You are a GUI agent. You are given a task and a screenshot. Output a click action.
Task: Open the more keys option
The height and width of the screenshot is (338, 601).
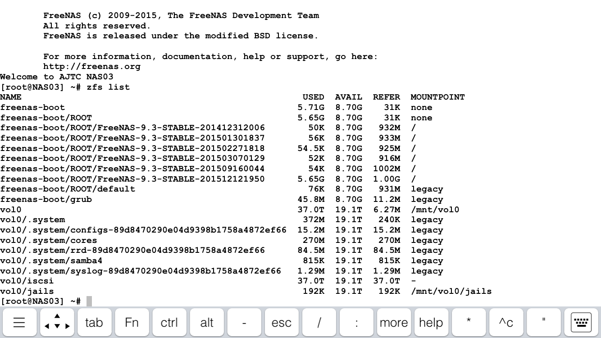click(394, 323)
